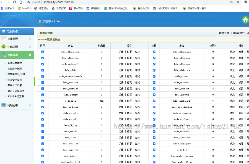Open the hao123 bookmark
The width and height of the screenshot is (249, 164).
click(24, 8)
